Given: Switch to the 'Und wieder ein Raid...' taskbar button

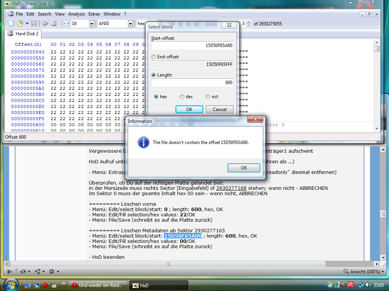Looking at the screenshot, I should tap(98, 285).
